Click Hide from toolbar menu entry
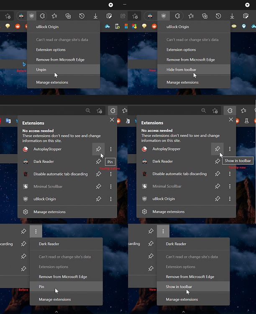 click(194, 69)
